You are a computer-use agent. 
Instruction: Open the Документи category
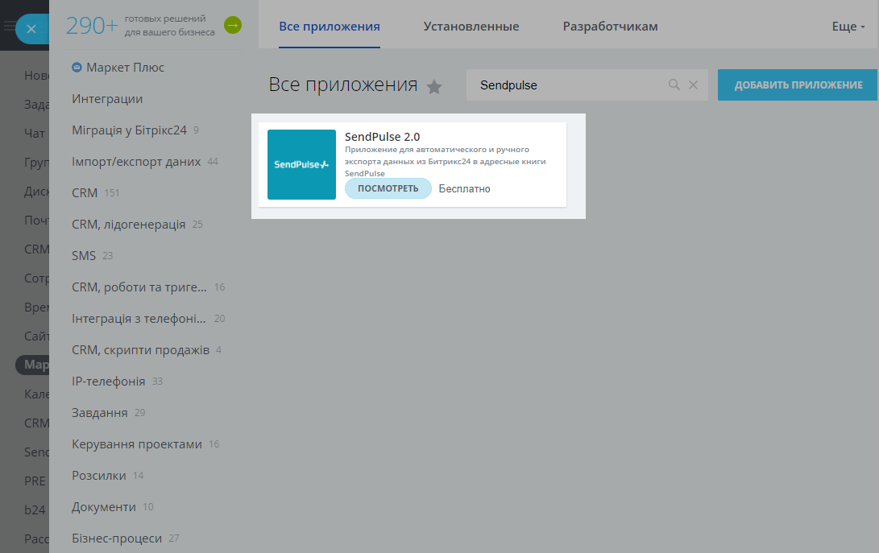tap(112, 506)
